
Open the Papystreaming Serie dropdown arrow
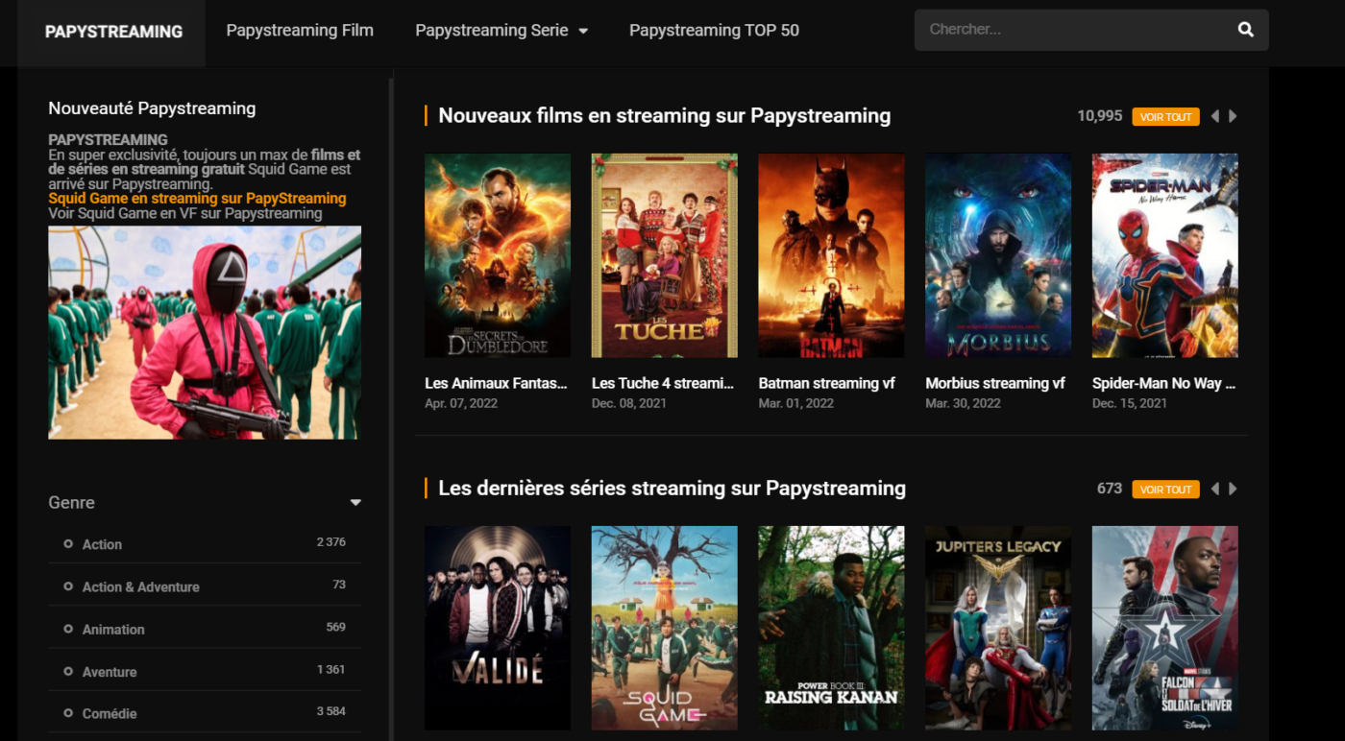point(582,31)
